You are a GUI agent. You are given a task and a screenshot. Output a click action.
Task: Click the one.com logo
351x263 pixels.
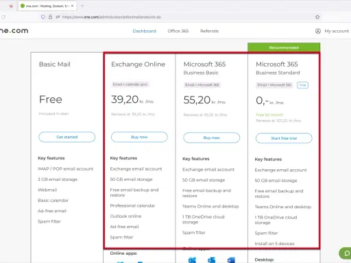(x=14, y=31)
